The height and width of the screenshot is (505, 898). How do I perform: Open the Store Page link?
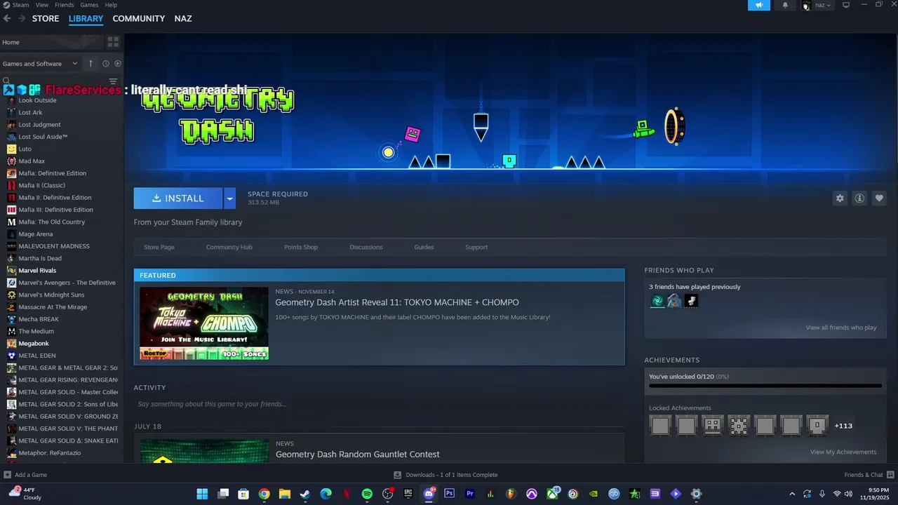coord(159,247)
